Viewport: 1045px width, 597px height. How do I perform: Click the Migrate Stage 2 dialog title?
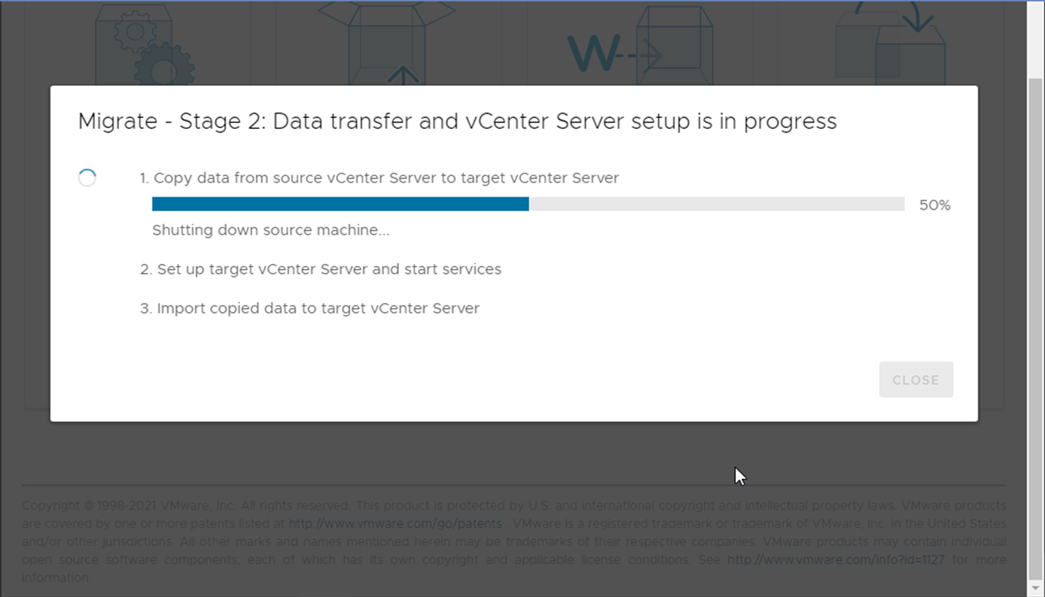point(457,121)
